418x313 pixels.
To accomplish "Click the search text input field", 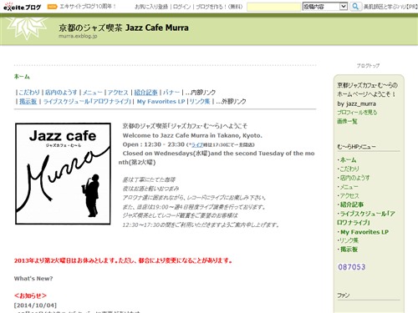I will coord(273,7).
